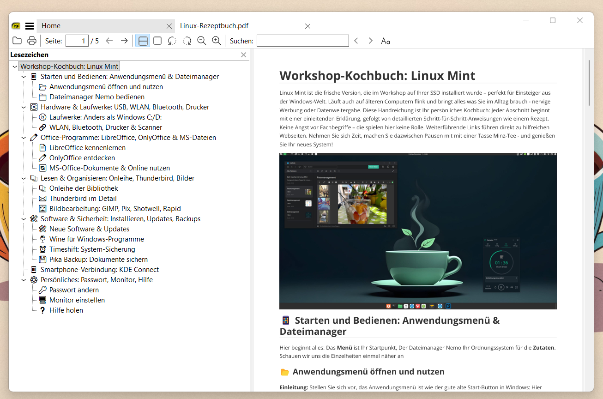Zoom out of the document
Image resolution: width=603 pixels, height=399 pixels.
pyautogui.click(x=201, y=41)
